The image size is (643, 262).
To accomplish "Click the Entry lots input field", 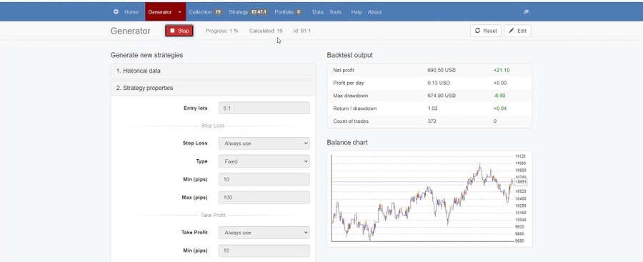I will coord(264,109).
